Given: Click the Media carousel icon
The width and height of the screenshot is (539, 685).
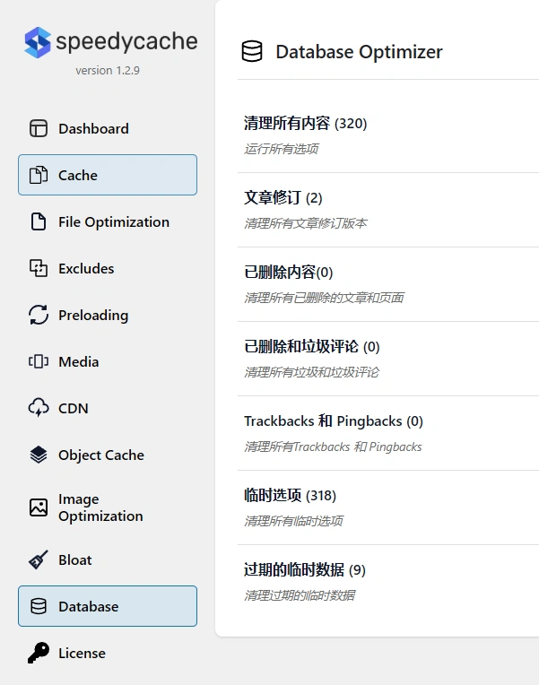Looking at the screenshot, I should [x=39, y=361].
